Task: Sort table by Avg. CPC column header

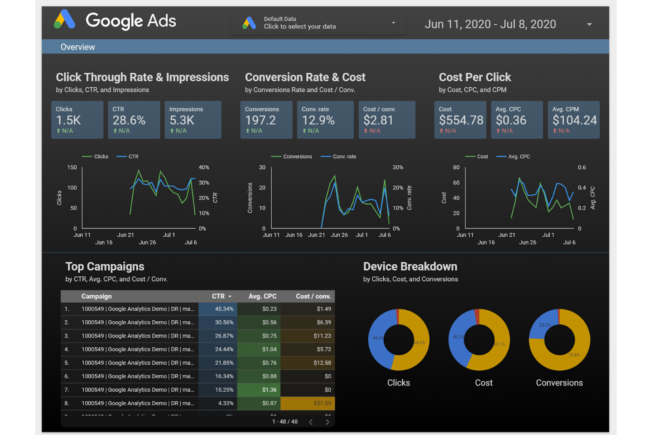Action: pos(263,296)
